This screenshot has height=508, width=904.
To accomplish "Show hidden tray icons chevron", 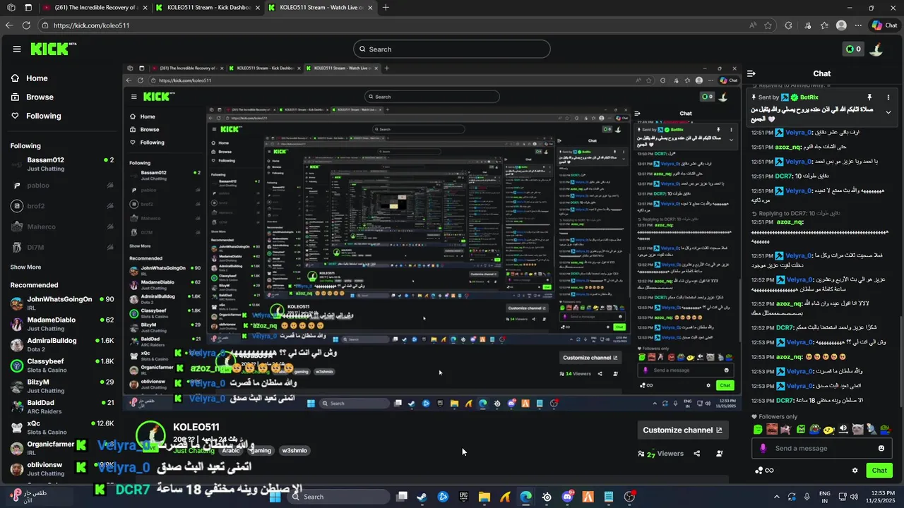I will tap(777, 497).
